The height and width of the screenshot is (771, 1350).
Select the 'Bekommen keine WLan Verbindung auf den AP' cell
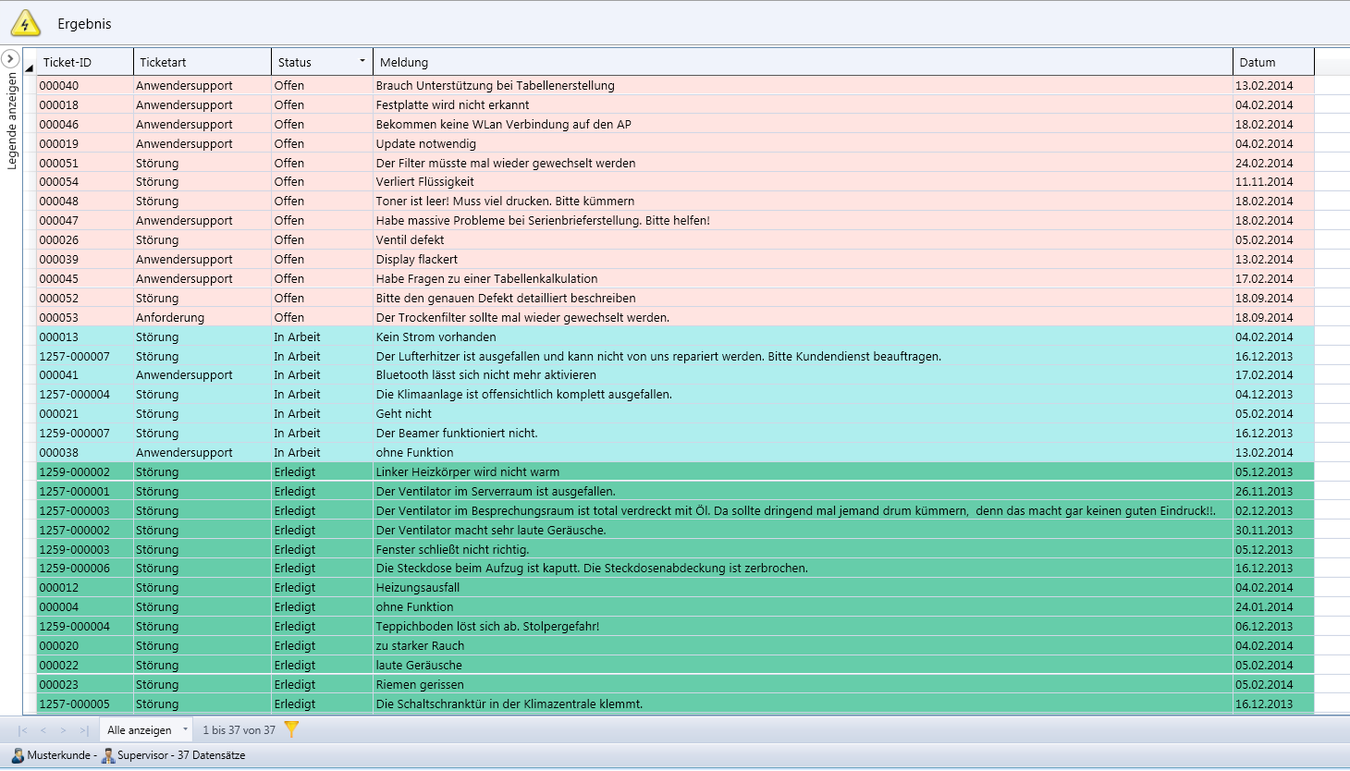tap(803, 124)
